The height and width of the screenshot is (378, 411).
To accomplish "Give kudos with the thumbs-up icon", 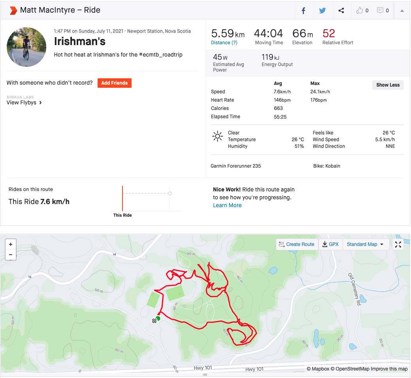I will pyautogui.click(x=360, y=11).
